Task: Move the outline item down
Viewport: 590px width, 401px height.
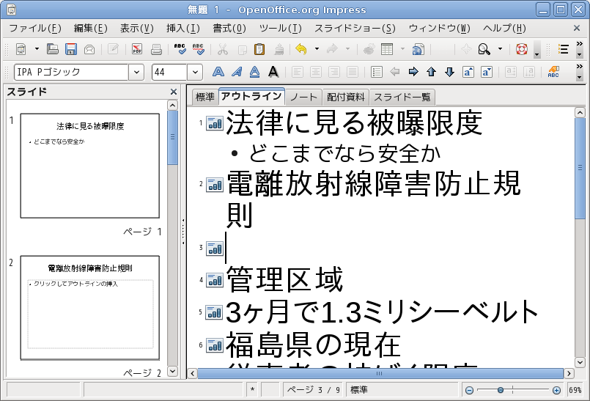Action: pyautogui.click(x=449, y=72)
